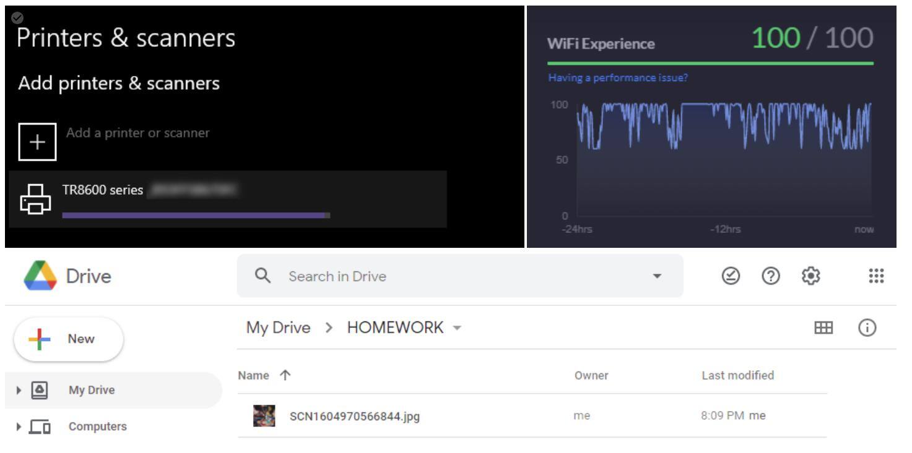
Task: Select the SCN1604970566844.jpg file thumbnail
Action: point(264,416)
